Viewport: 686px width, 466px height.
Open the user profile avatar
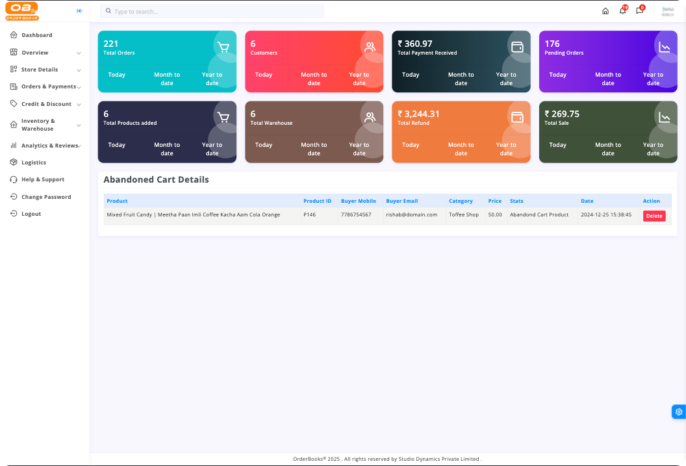click(x=667, y=11)
